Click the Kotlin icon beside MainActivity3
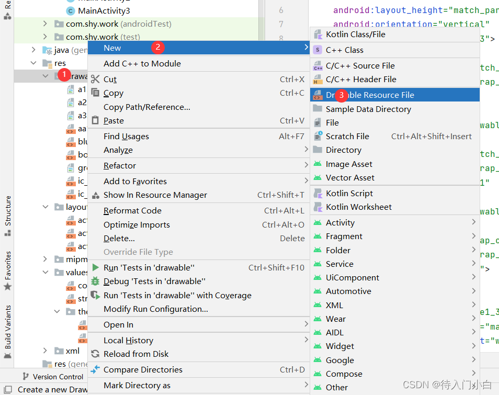The image size is (499, 395). (71, 10)
